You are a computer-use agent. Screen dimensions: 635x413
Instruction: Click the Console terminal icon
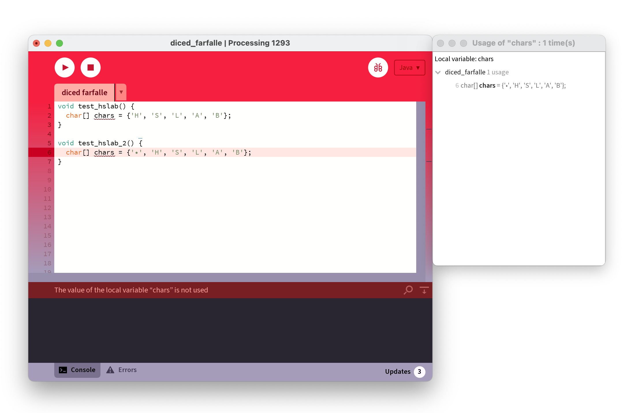(x=63, y=370)
